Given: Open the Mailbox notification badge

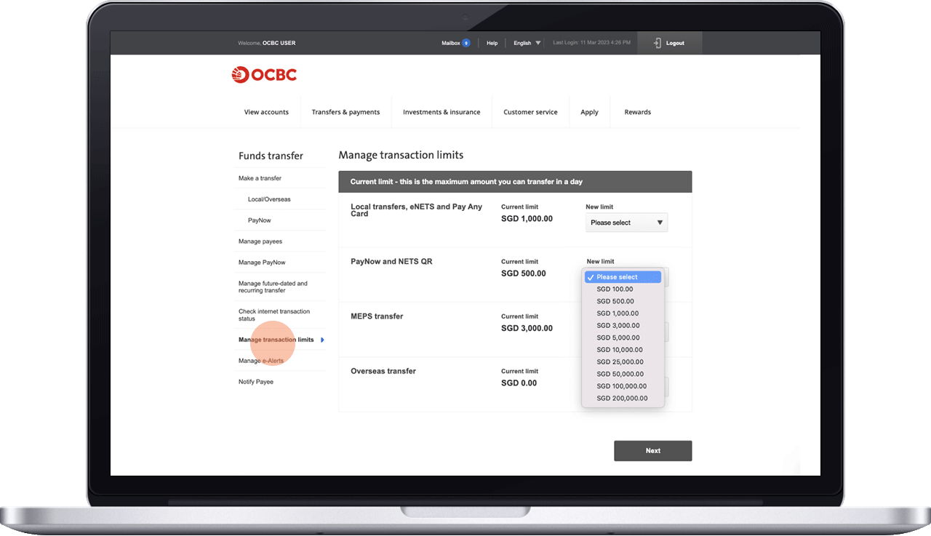Looking at the screenshot, I should click(466, 43).
